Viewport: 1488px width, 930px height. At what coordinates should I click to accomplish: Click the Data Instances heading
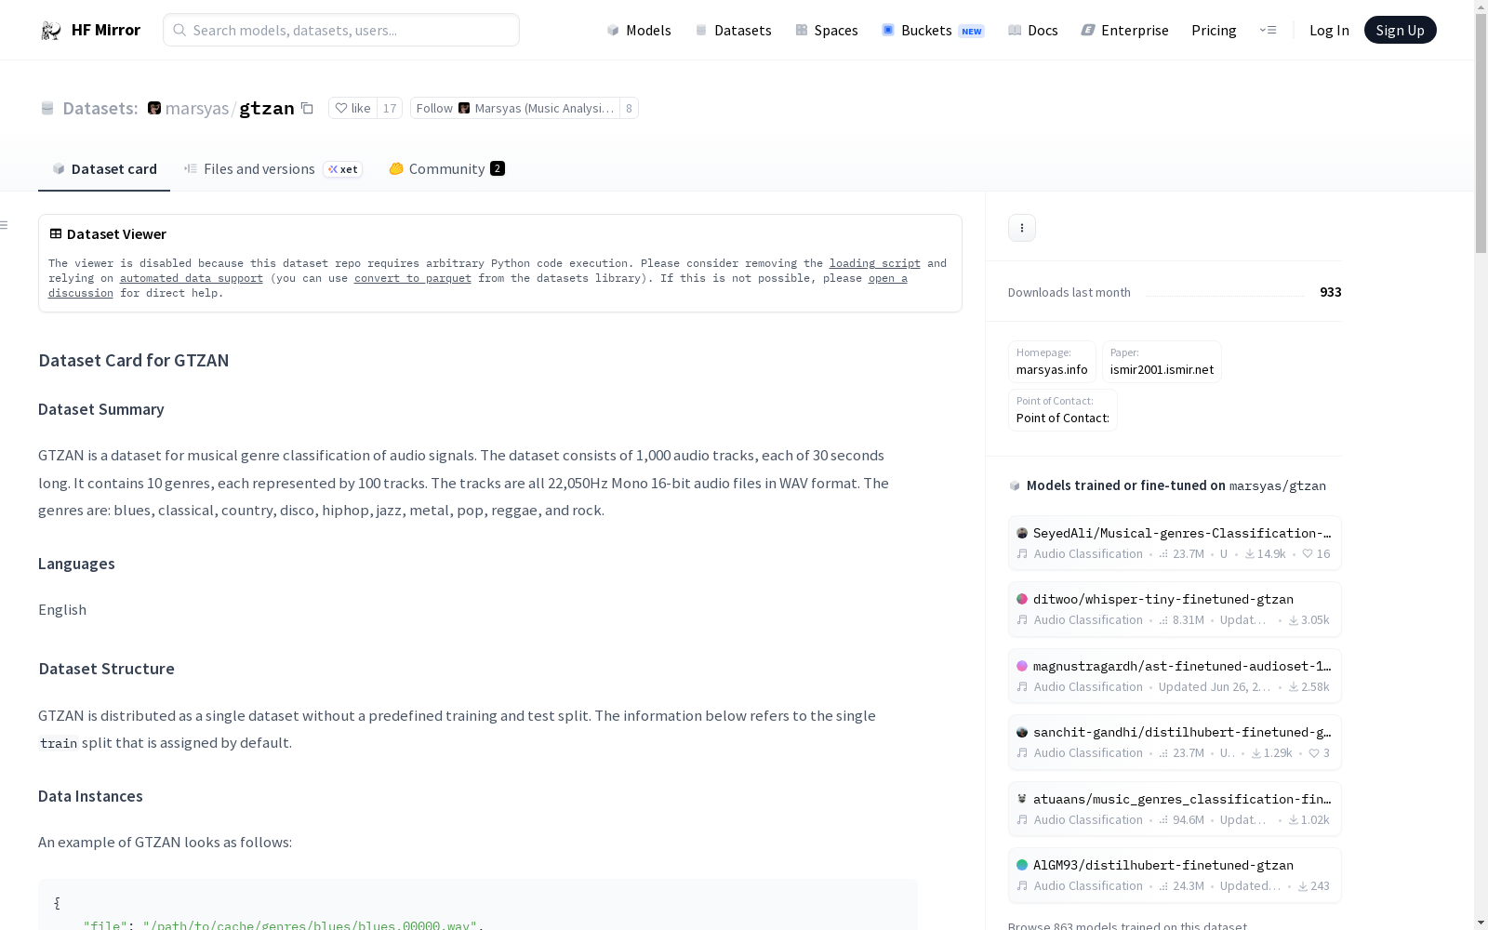(90, 796)
